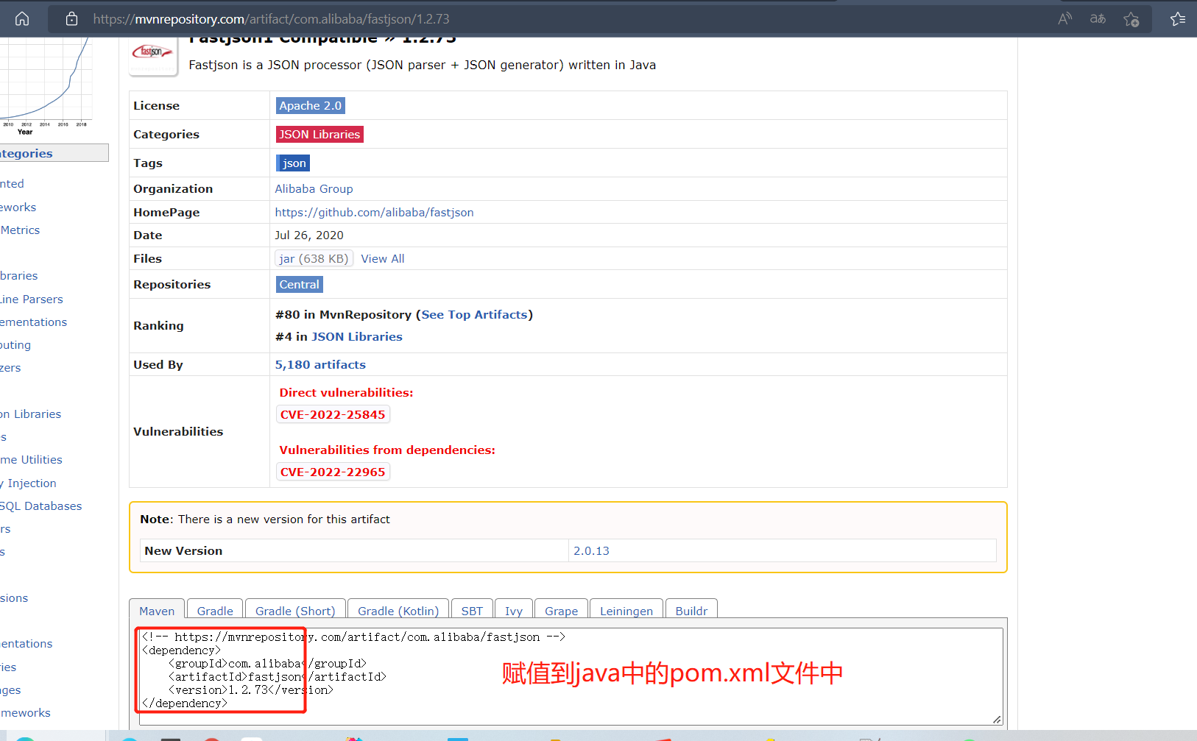The height and width of the screenshot is (741, 1197).
Task: Click the 'Direct vulnerabilities:' heading
Action: coord(346,393)
